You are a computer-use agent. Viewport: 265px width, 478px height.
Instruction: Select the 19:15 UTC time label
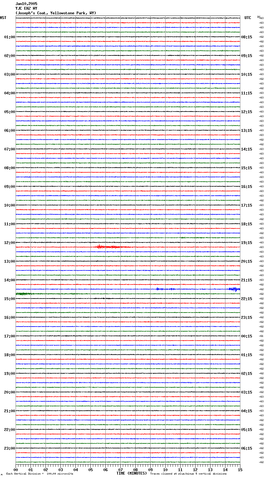[x=247, y=243]
